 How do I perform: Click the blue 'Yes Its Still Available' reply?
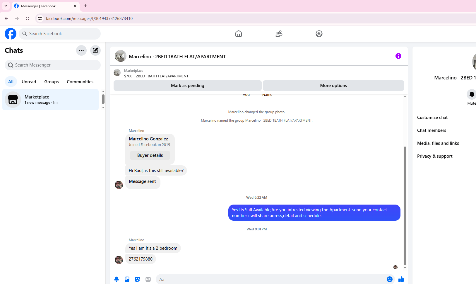(x=314, y=213)
